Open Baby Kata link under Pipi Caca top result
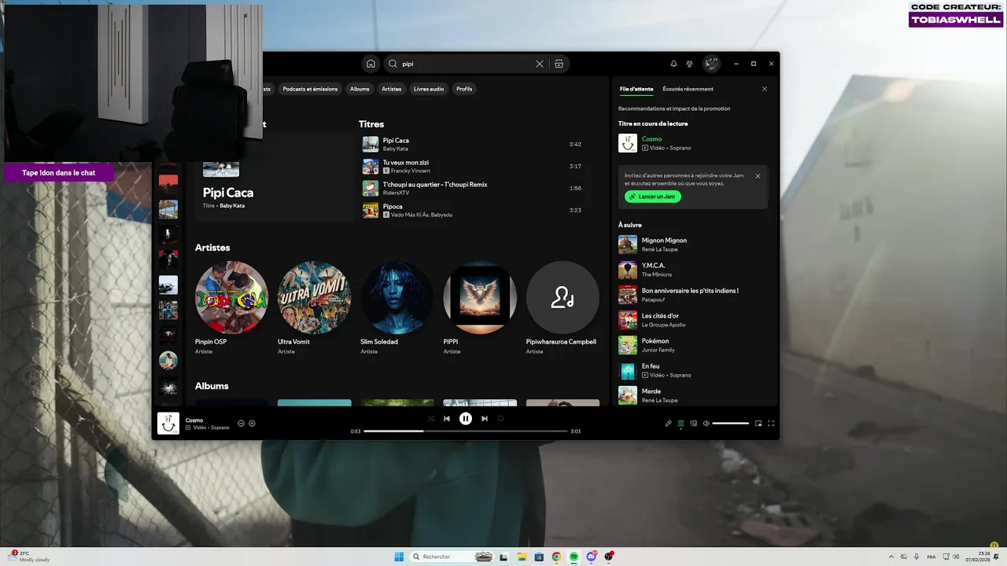This screenshot has width=1007, height=566. [232, 206]
